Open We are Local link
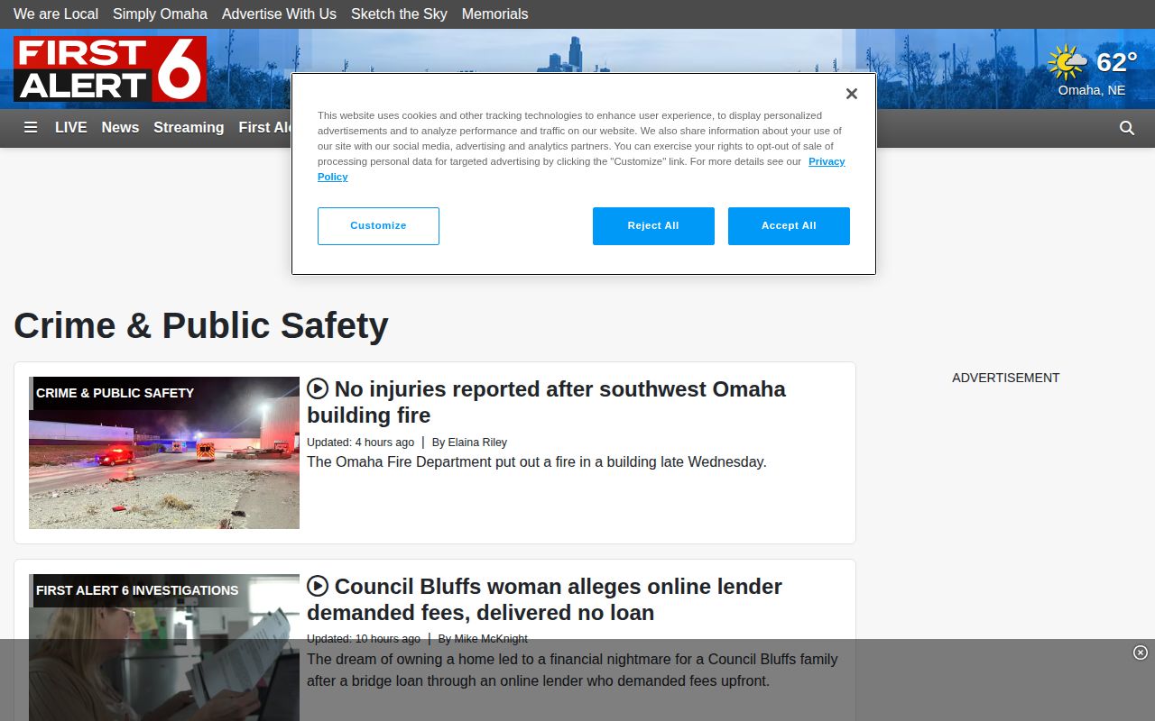 pyautogui.click(x=56, y=14)
